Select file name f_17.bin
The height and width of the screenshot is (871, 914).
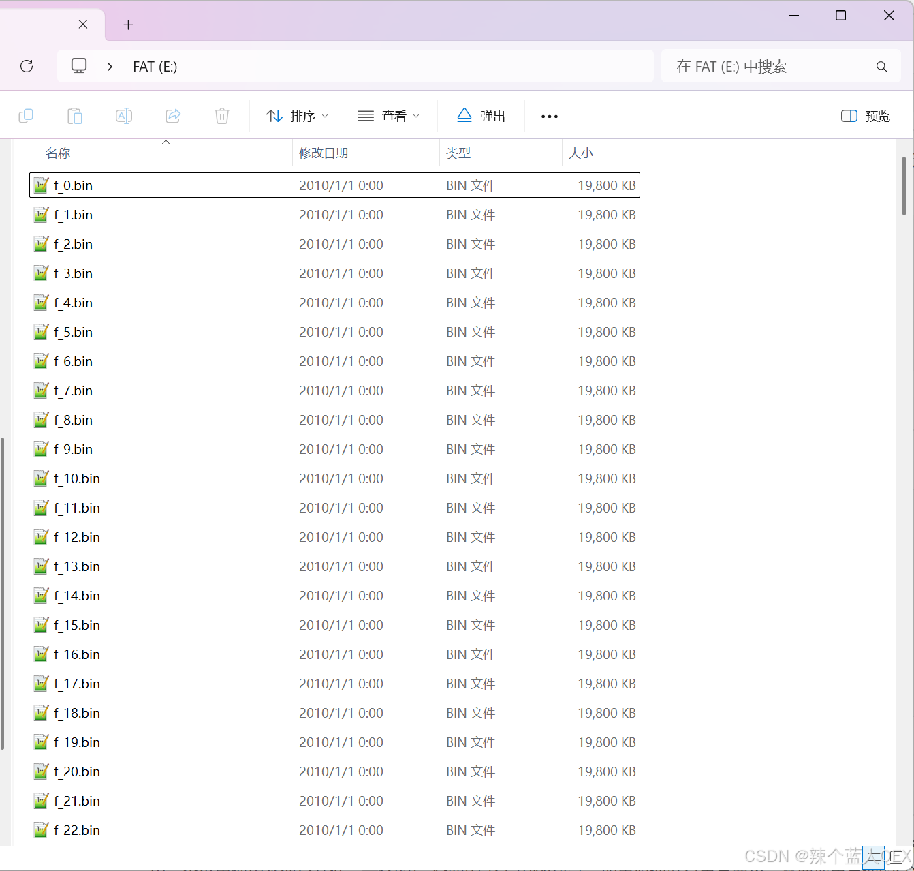[77, 684]
